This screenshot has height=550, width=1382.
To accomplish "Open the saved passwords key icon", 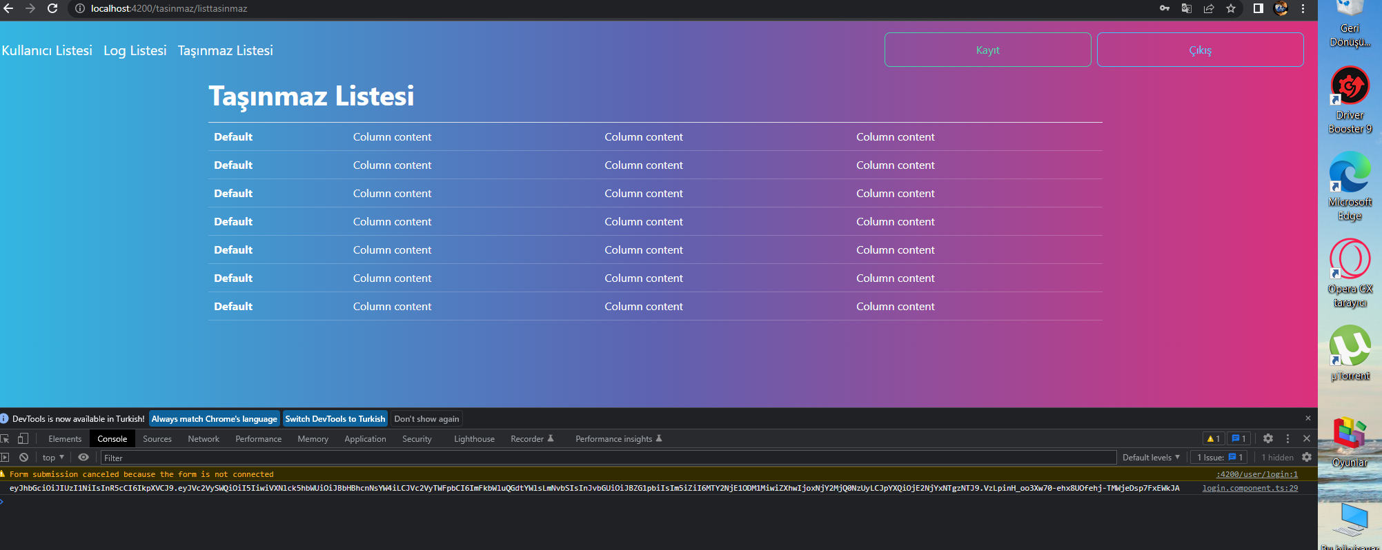I will click(x=1165, y=8).
